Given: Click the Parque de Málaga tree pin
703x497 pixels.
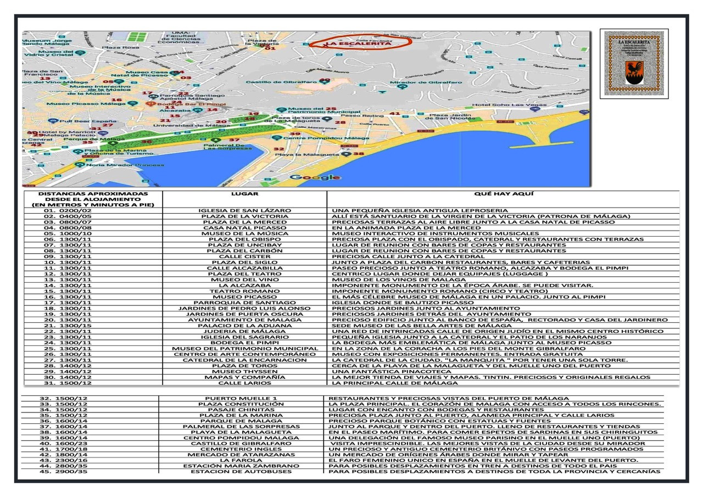Looking at the screenshot, I should (112, 143).
